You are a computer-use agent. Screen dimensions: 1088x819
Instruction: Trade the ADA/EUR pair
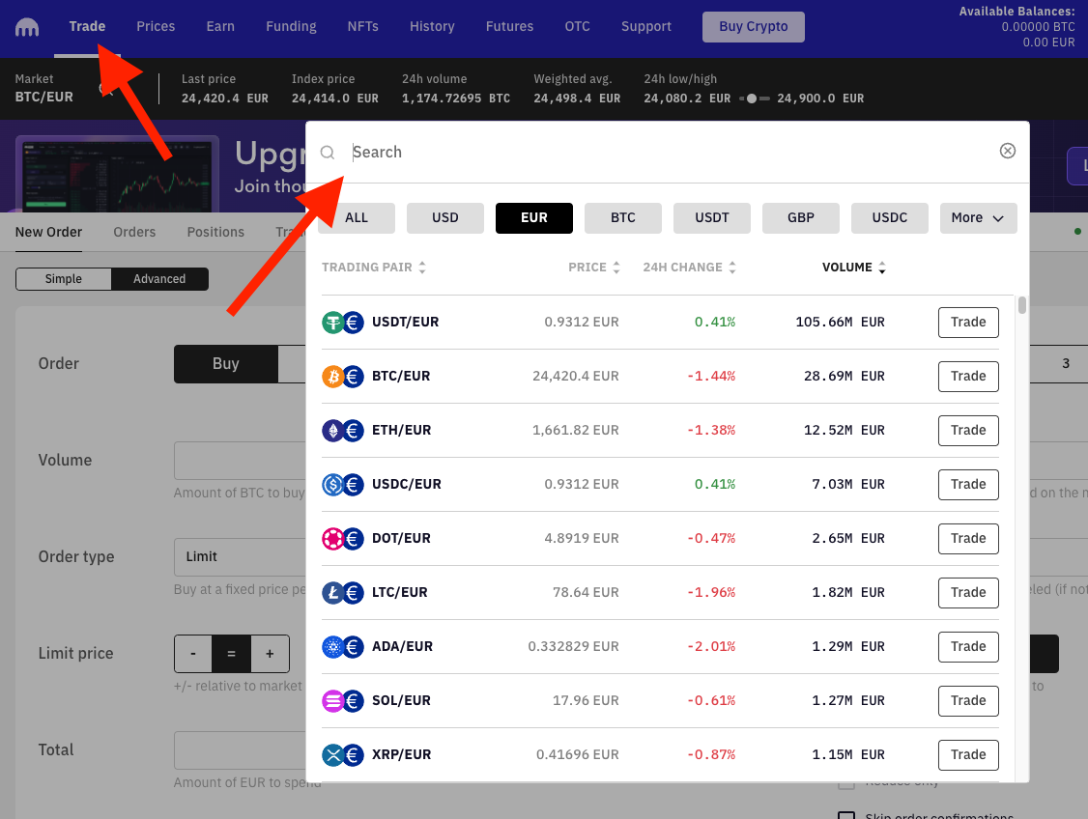[x=968, y=647]
